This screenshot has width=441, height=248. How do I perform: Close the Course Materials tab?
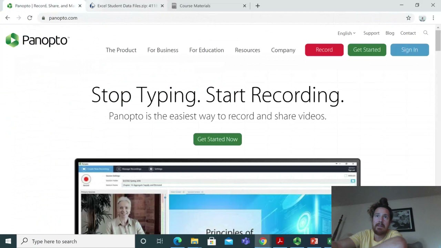pos(244,6)
